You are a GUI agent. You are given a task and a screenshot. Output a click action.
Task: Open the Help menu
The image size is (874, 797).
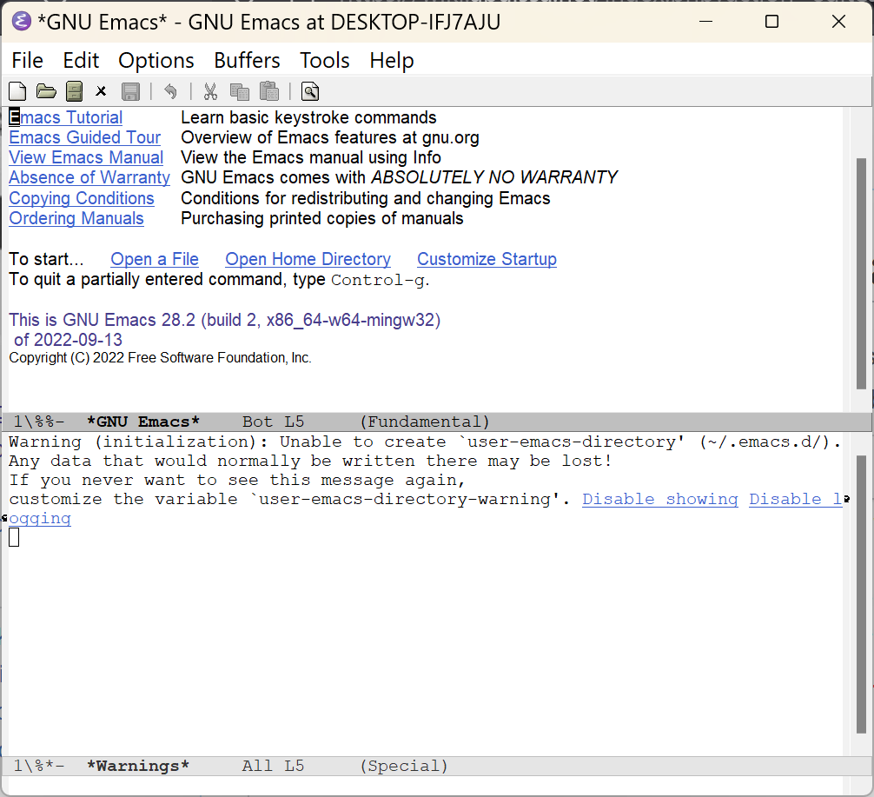[392, 60]
